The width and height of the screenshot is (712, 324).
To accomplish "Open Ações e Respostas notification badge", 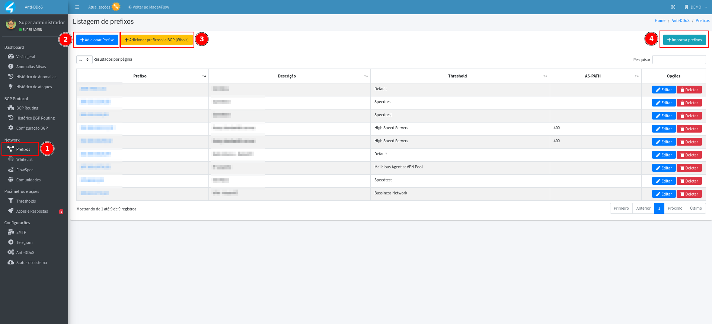I will (x=61, y=212).
